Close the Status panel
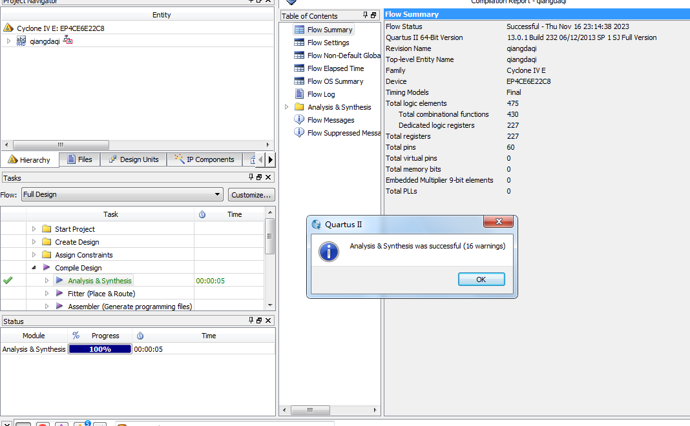Screen dimensions: 690x426 [x=268, y=321]
